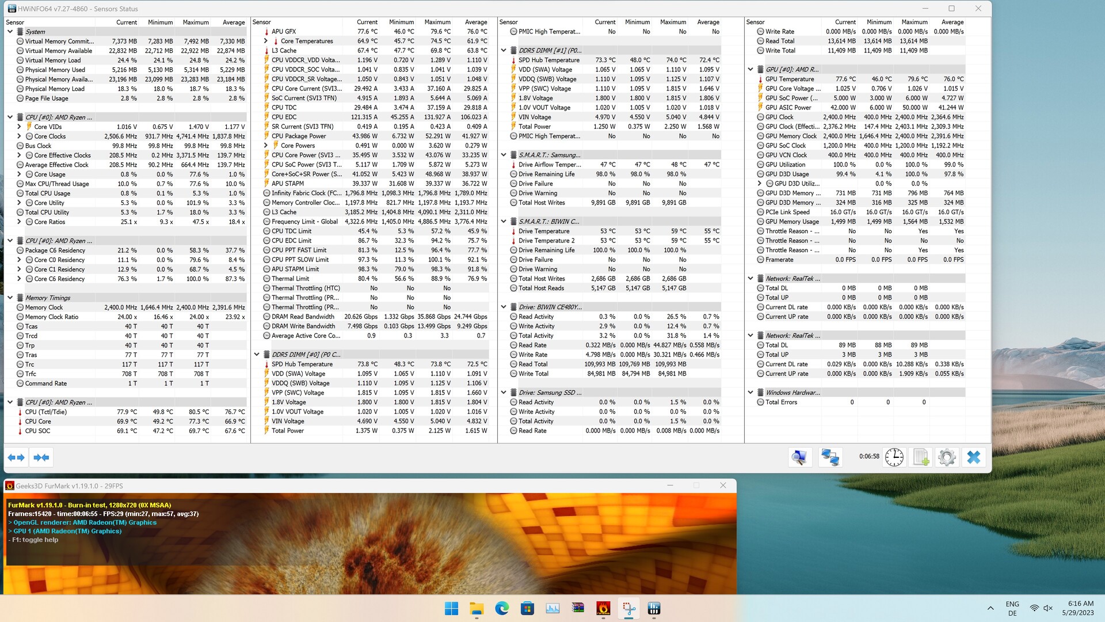The width and height of the screenshot is (1105, 622).
Task: Open the ENG DE language switcher
Action: point(1012,608)
